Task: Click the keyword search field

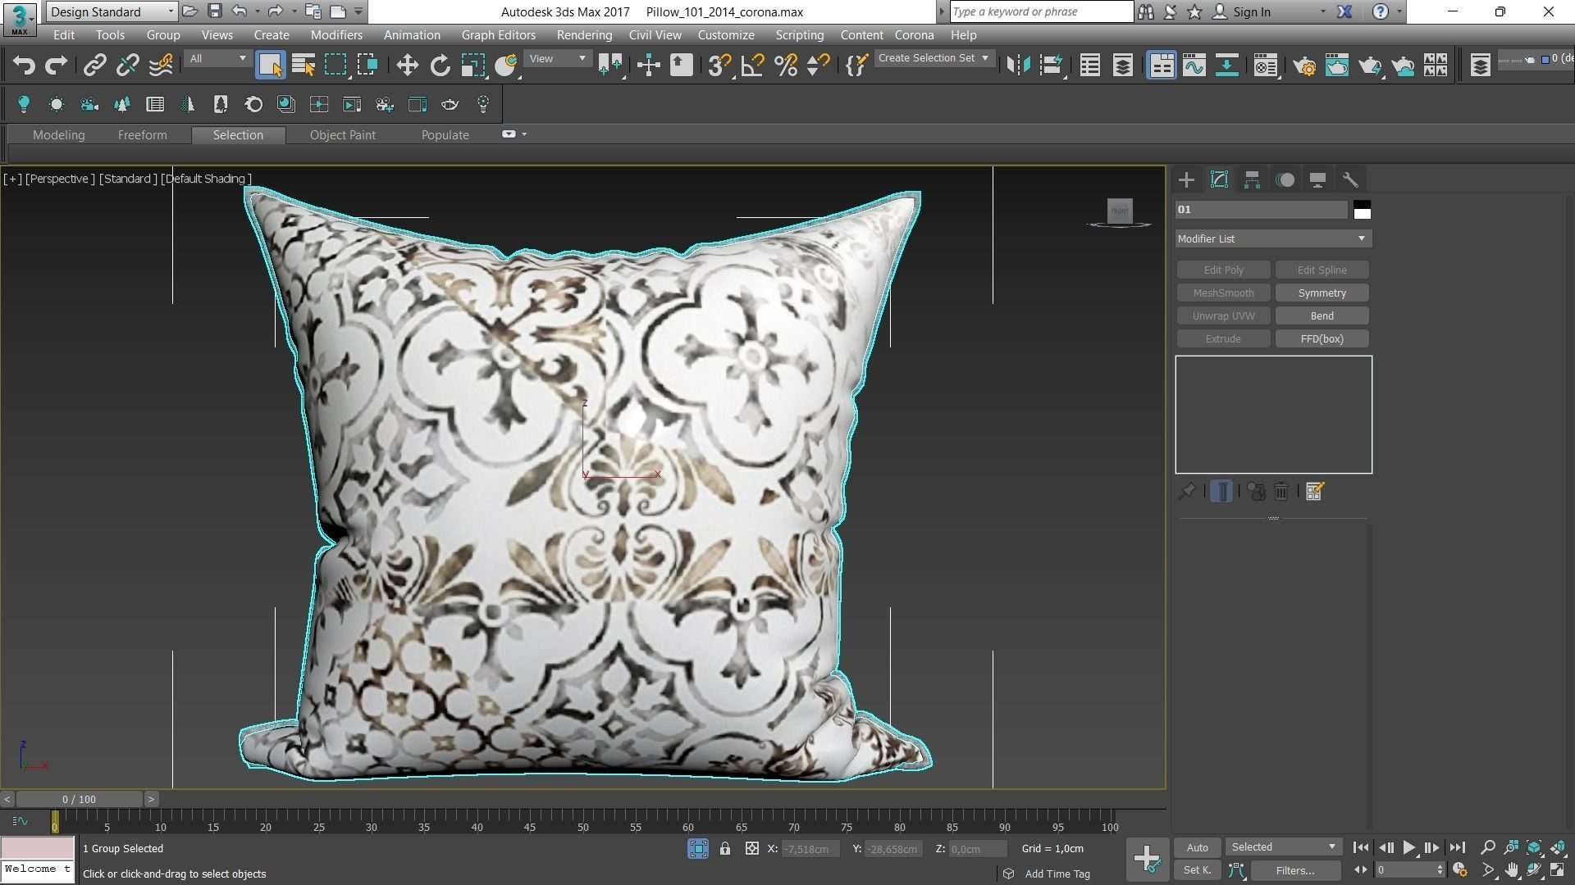Action: (x=1042, y=12)
